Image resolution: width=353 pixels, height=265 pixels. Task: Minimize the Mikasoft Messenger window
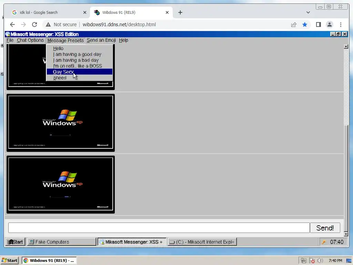[x=333, y=34]
